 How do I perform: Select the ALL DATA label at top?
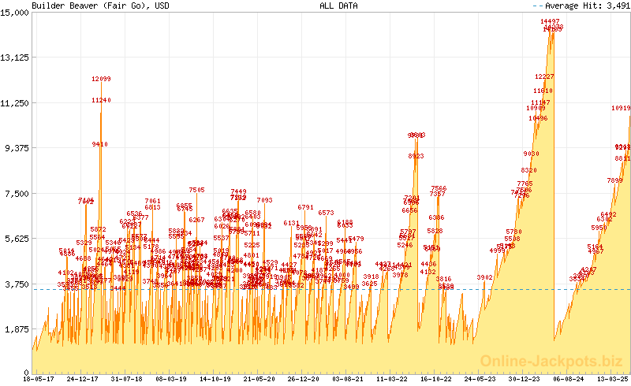[x=338, y=6]
